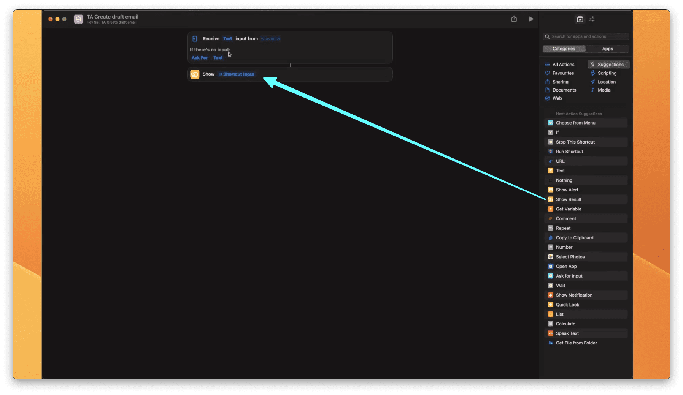Select the Location category
The height and width of the screenshot is (395, 683).
[x=606, y=82]
